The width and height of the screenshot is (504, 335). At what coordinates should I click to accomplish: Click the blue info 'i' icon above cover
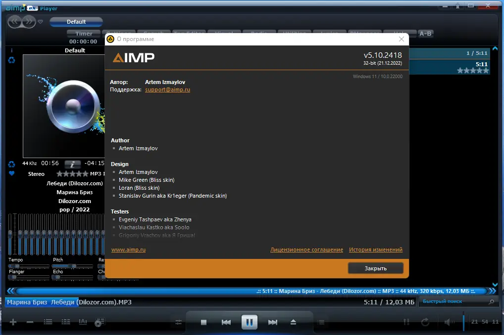pyautogui.click(x=11, y=50)
